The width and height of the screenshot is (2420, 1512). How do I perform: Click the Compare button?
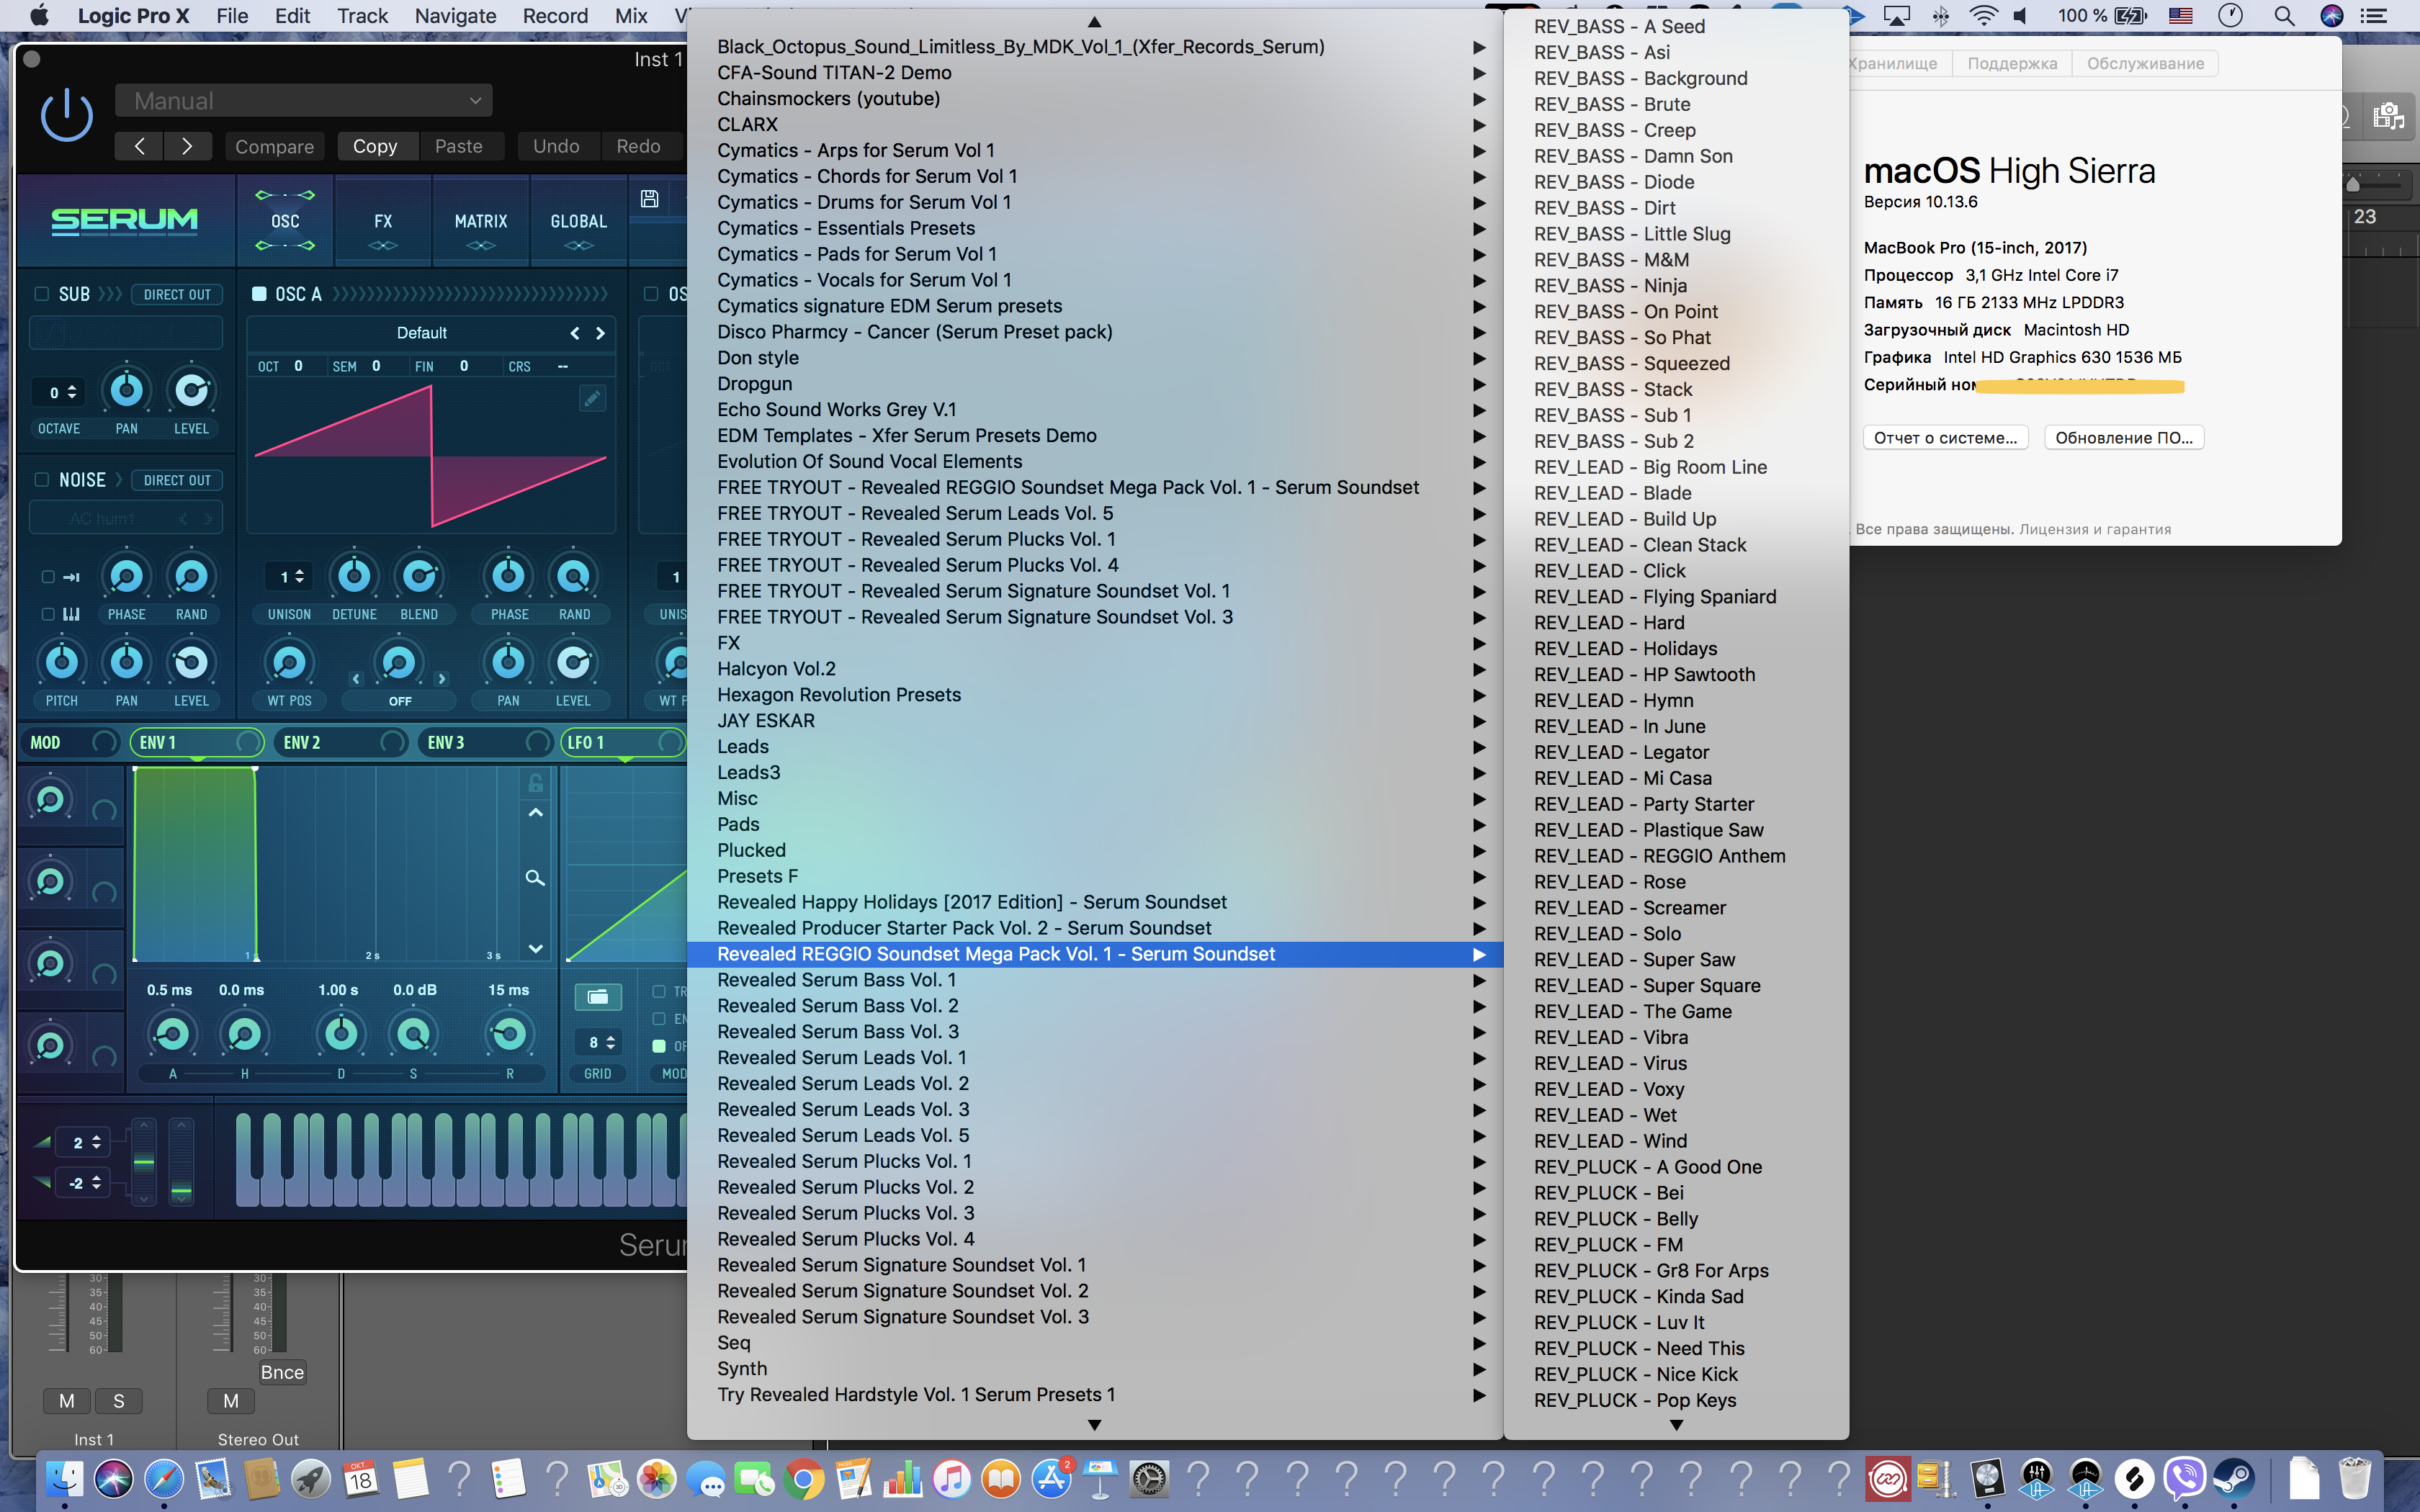click(x=274, y=146)
